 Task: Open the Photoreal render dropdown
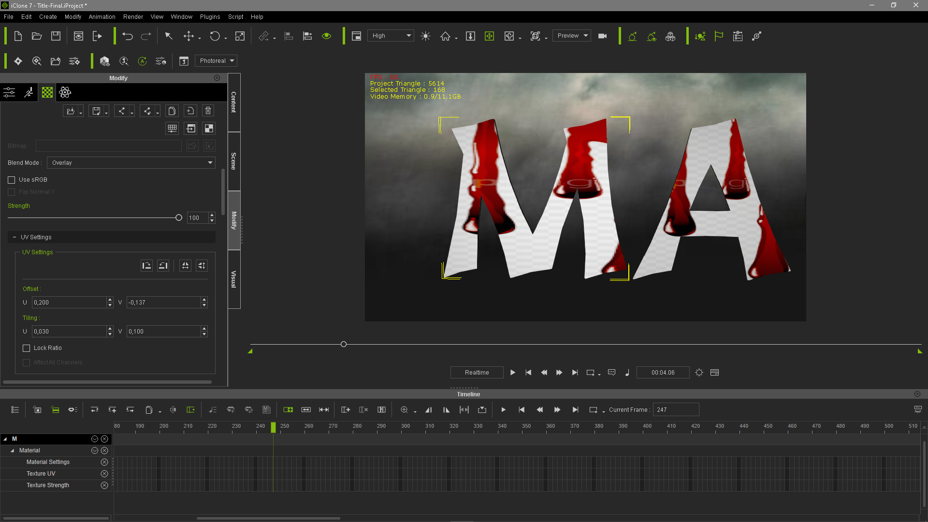pos(216,61)
